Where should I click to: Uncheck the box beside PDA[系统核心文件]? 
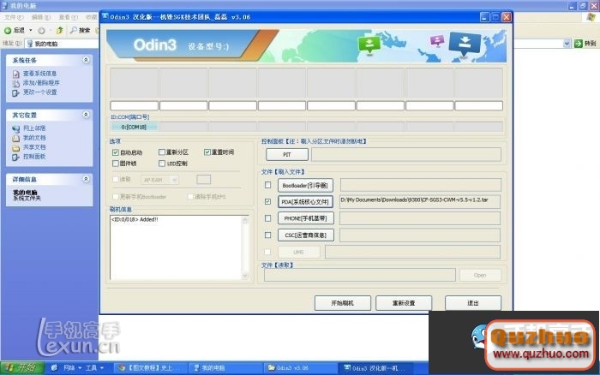267,201
